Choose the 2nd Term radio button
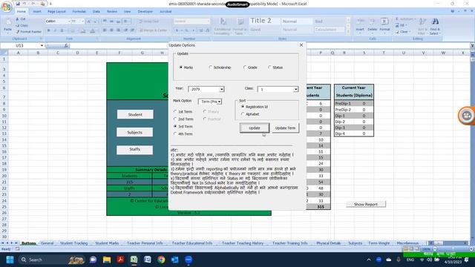 [183, 119]
